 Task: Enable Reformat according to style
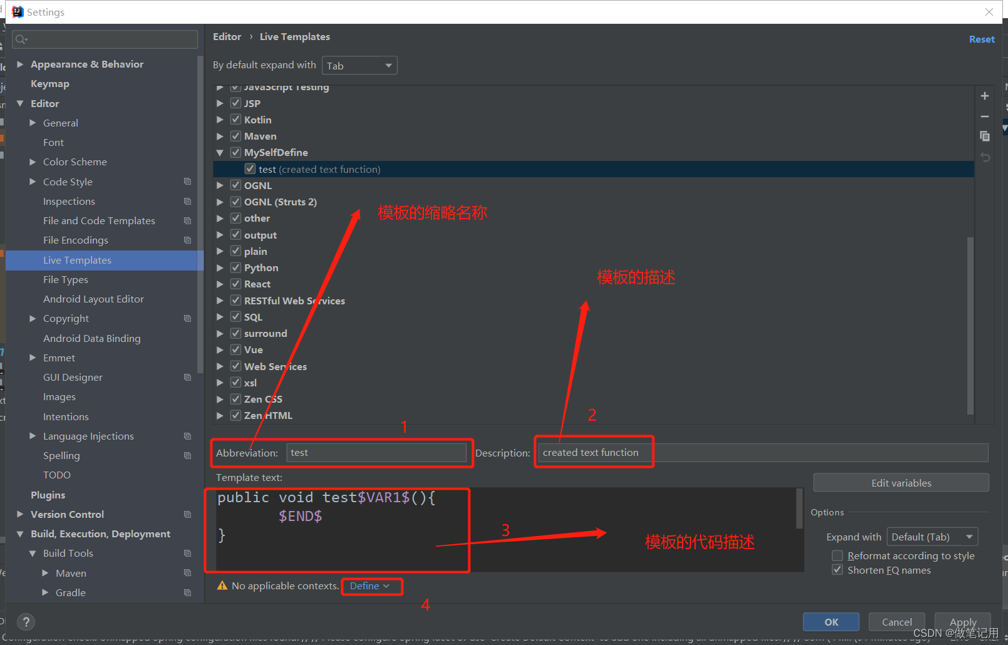837,555
